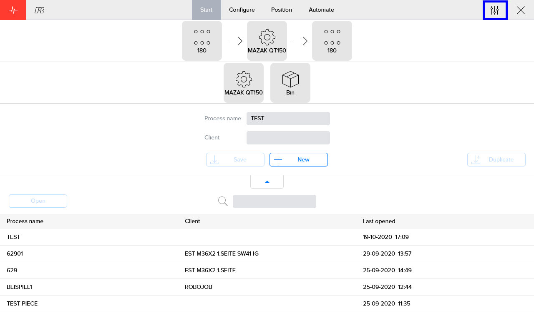The width and height of the screenshot is (534, 333).
Task: Click the red pulse alarm icon
Action: [x=13, y=10]
